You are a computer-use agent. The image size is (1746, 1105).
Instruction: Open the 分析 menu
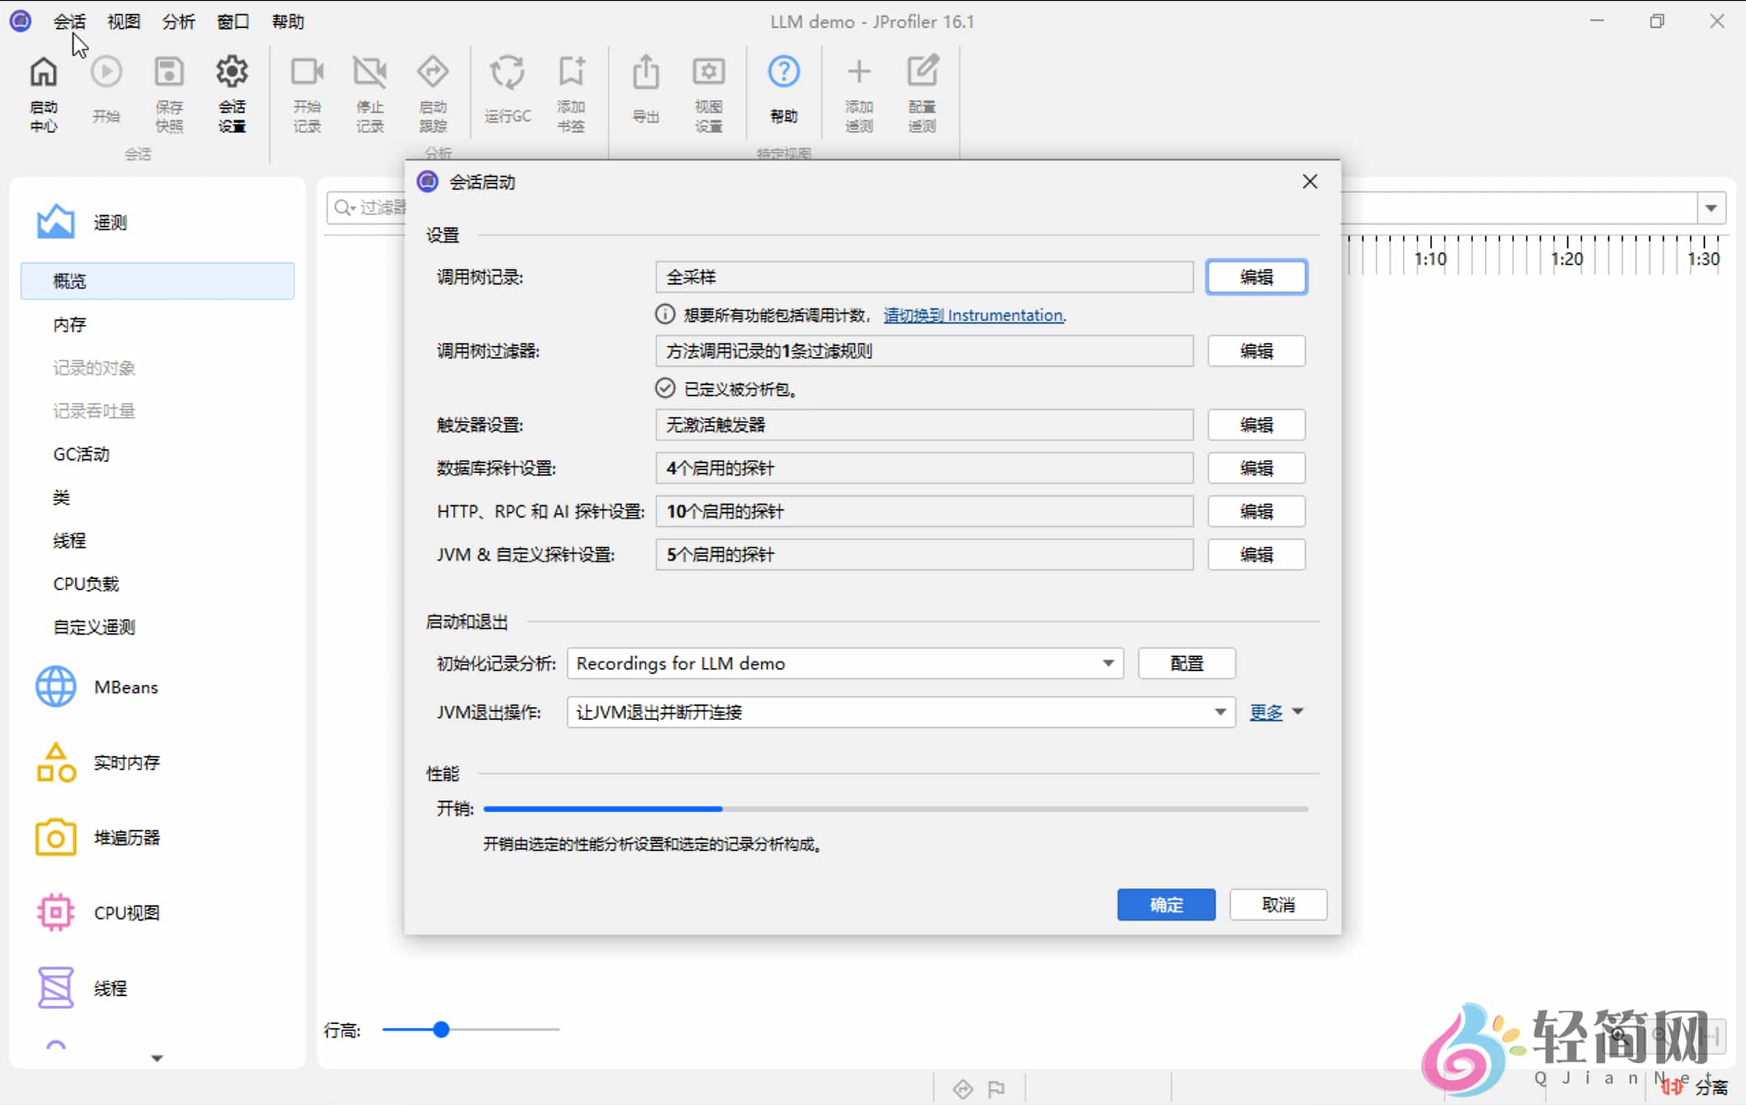click(178, 22)
